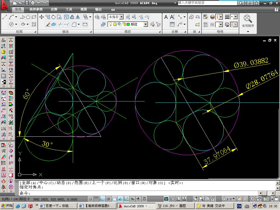Toggle Polar tracking in status bar
280x210 pixels.
[108, 199]
